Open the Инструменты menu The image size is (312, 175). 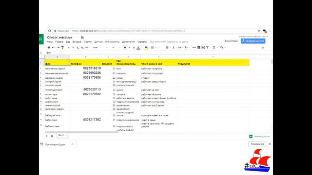[x=112, y=42]
